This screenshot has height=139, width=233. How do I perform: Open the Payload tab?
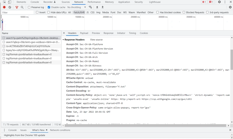pos(84,33)
